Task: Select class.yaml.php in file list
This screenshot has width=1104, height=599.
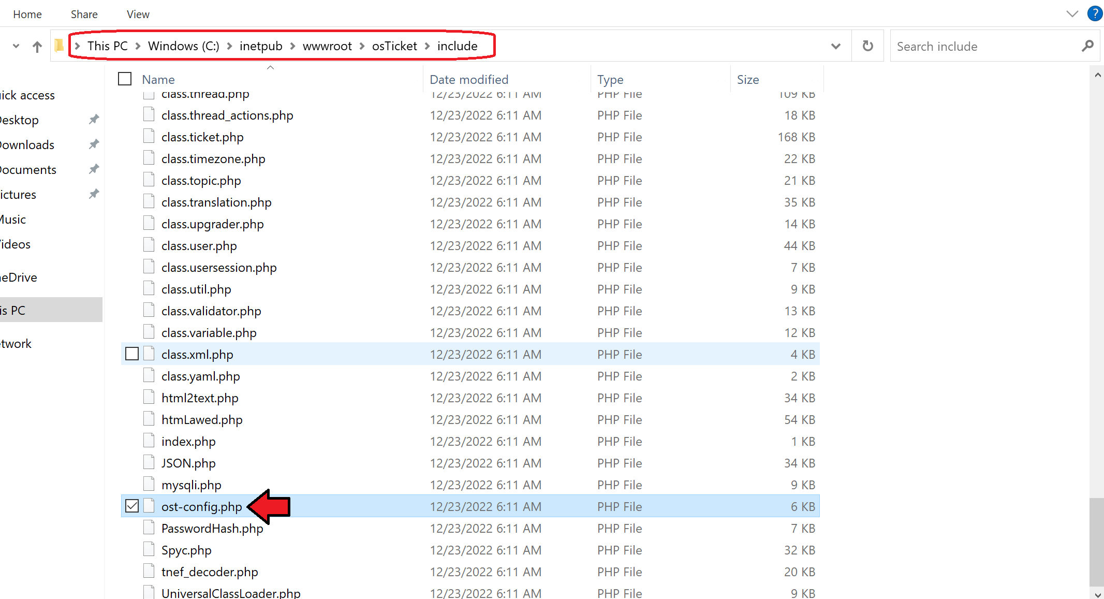Action: coord(201,376)
